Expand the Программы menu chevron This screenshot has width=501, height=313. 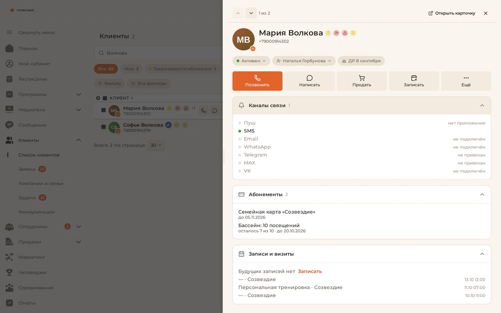pyautogui.click(x=78, y=94)
